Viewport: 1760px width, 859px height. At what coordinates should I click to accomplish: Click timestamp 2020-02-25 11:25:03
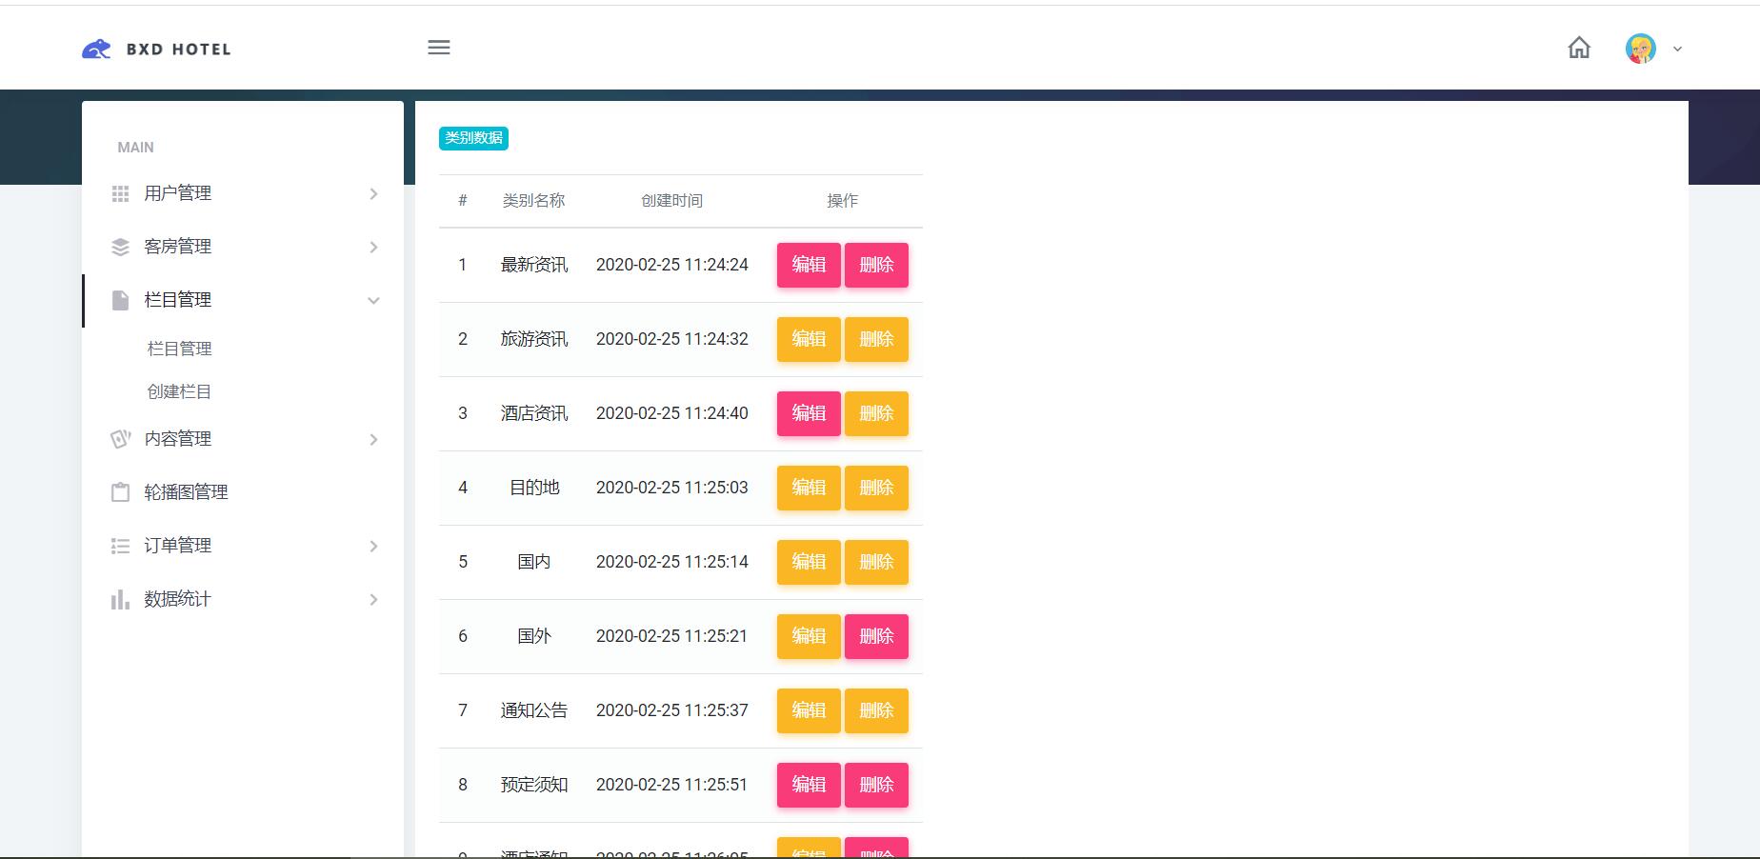pos(672,488)
